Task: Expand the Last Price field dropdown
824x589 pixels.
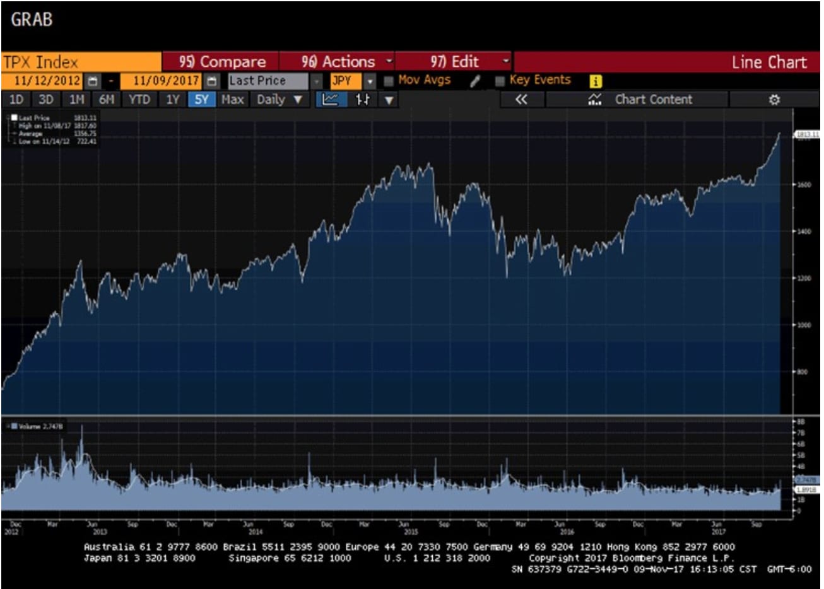Action: point(317,81)
